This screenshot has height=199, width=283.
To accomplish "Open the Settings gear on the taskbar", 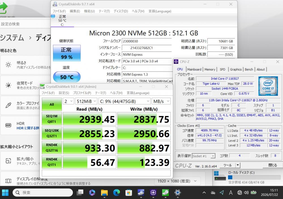I will [178, 193].
